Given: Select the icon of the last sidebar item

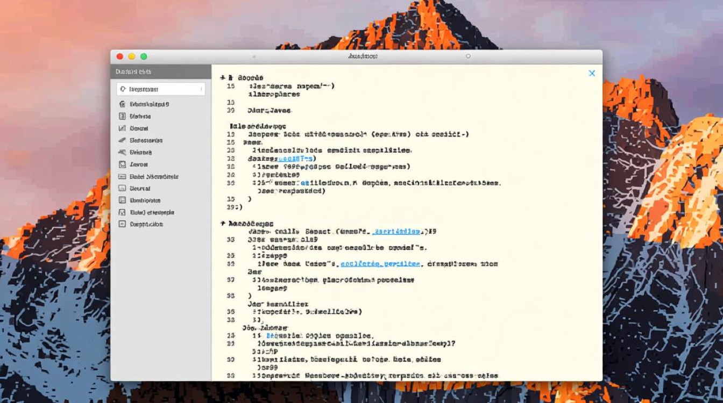Looking at the screenshot, I should pos(122,225).
